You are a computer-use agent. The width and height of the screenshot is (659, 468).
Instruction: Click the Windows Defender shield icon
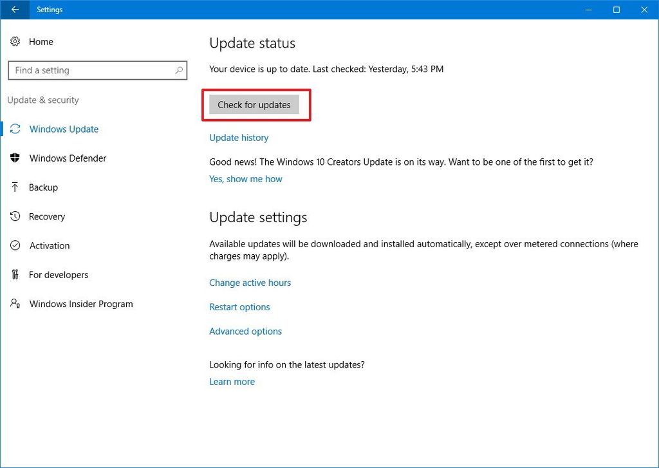click(15, 158)
